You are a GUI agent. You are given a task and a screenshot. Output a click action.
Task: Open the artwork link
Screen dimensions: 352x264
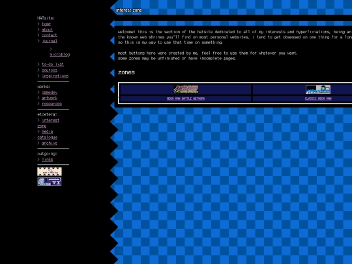click(x=50, y=98)
